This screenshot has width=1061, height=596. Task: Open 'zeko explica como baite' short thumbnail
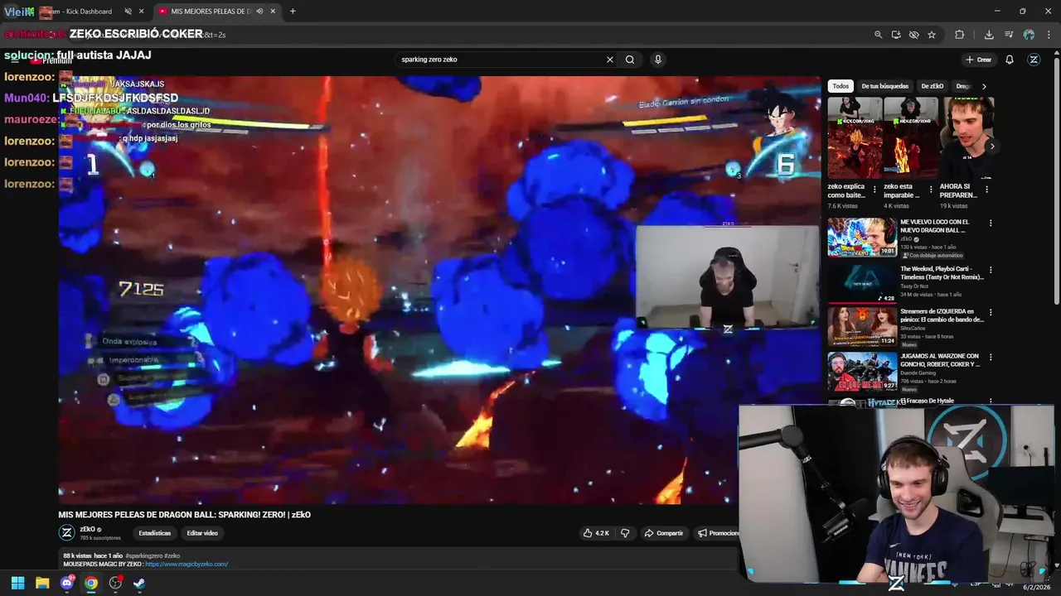855,138
